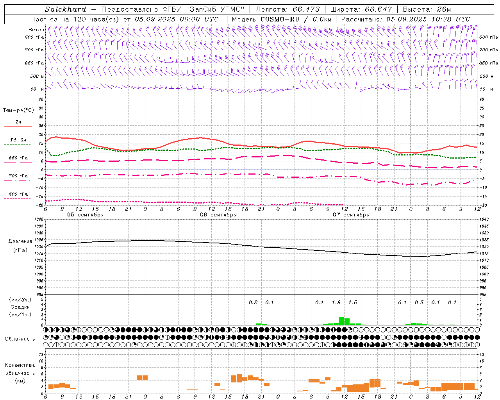The image size is (500, 400).
Task: Click the 'Облачность' cloud cover row label
Action: click(20, 339)
